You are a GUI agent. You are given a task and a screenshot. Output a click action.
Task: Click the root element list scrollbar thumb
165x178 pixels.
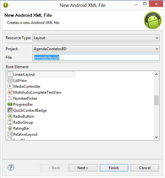156,100
